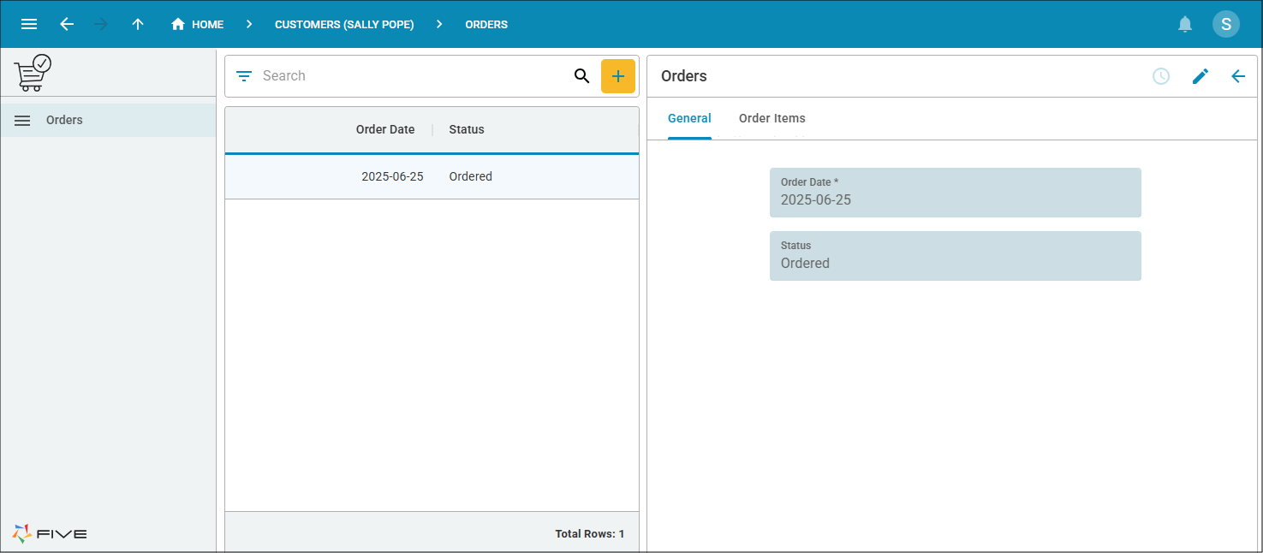Screen dimensions: 1263x553
Task: Edit the order with pencil icon
Action: pyautogui.click(x=1200, y=76)
